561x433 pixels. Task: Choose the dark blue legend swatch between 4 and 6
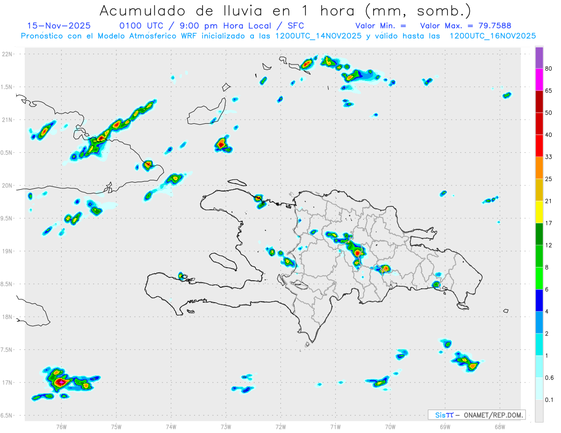pos(539,300)
